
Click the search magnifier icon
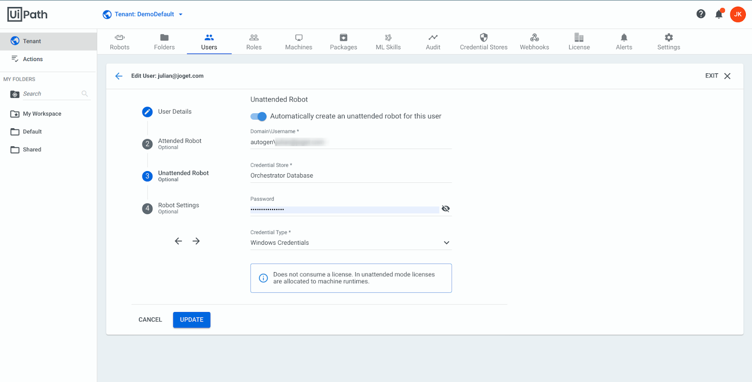(x=85, y=94)
